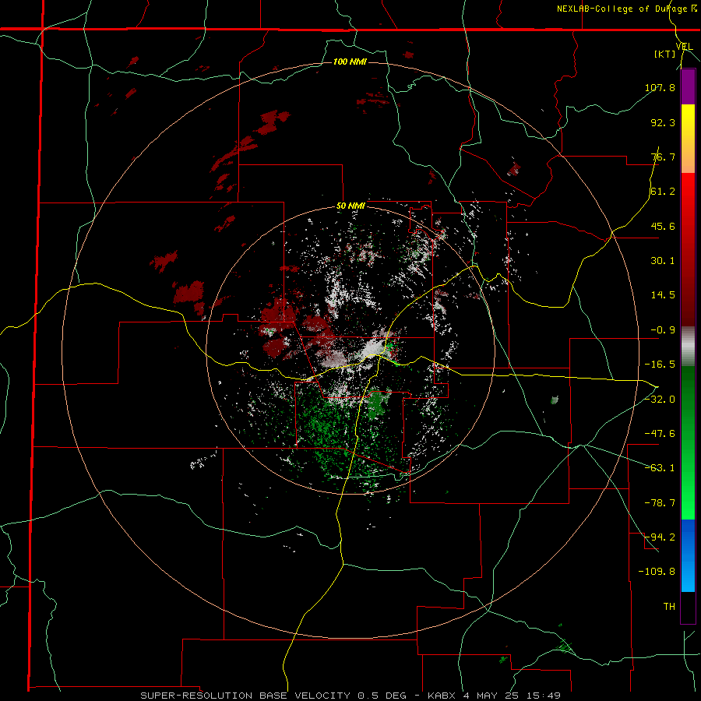Select the -63.1 scale value
The height and width of the screenshot is (701, 701).
[660, 468]
